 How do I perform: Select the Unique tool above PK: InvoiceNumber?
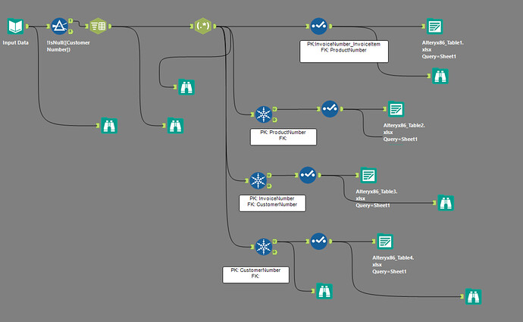click(x=258, y=180)
